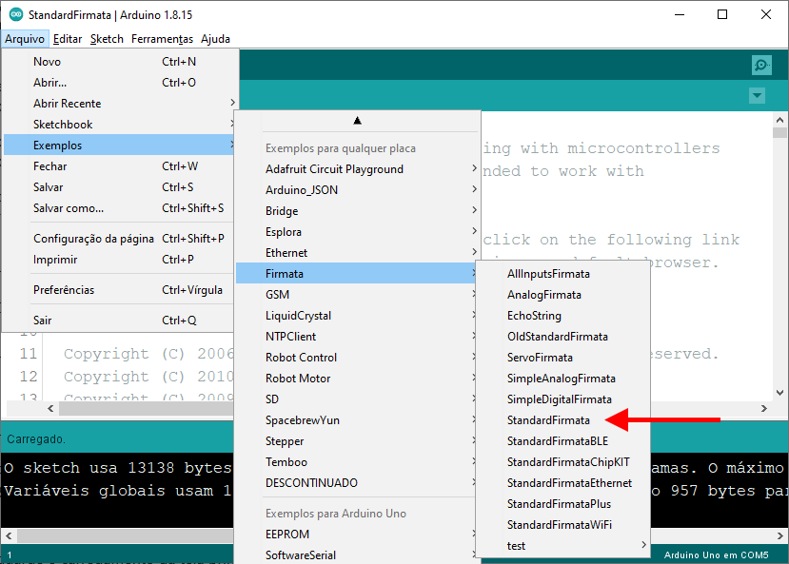Open the Stepper examples submenu

click(x=357, y=441)
